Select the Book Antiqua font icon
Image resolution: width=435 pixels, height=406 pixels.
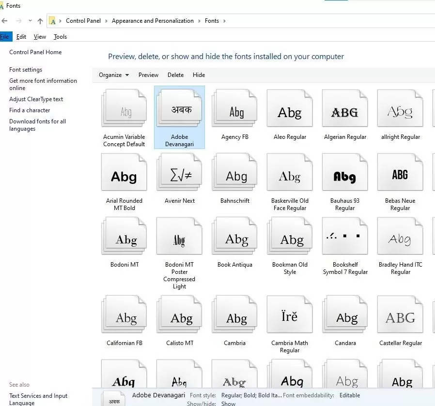[x=235, y=236]
